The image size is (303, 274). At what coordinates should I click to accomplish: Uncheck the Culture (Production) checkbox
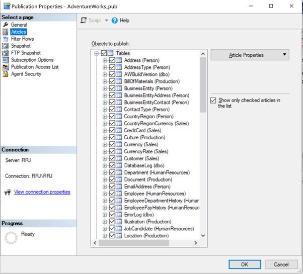pos(112,137)
